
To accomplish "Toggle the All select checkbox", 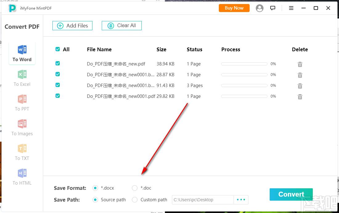I will [x=58, y=49].
